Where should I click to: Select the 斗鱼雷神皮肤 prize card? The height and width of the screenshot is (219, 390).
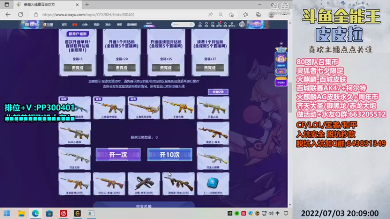click(109, 108)
